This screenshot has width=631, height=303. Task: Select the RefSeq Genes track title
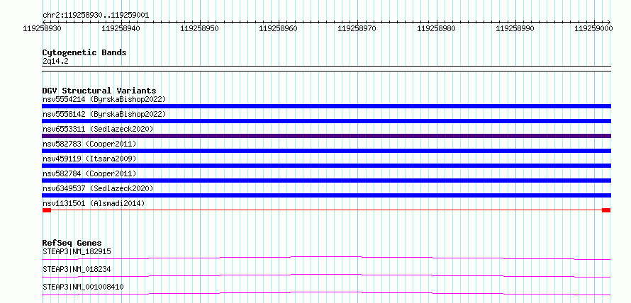72,243
